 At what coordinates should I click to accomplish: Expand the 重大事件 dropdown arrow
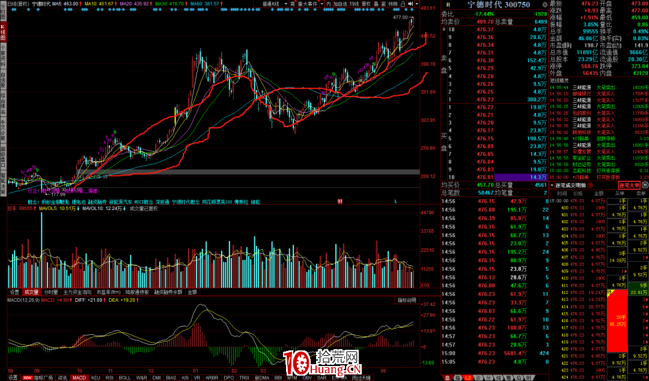click(x=322, y=4)
